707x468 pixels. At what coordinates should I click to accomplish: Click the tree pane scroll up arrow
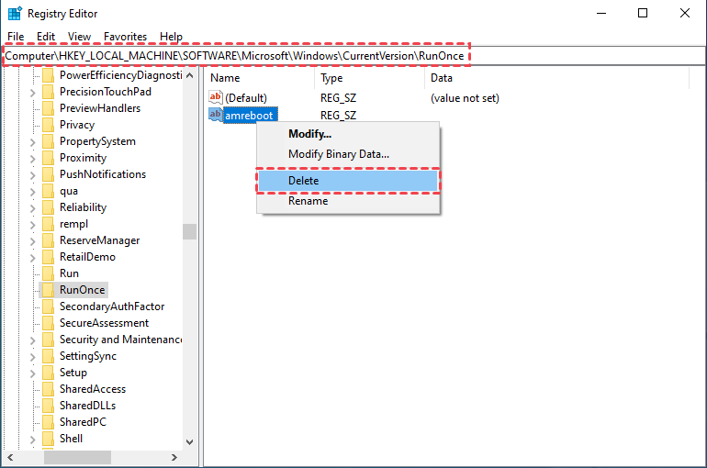point(190,75)
